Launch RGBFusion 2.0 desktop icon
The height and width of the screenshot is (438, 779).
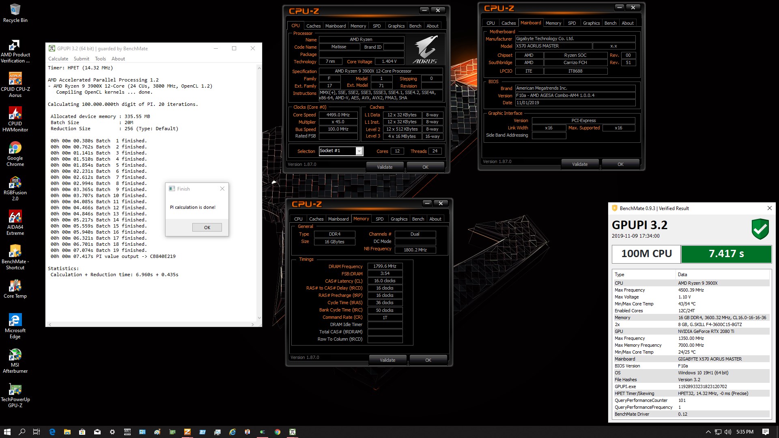(x=15, y=189)
